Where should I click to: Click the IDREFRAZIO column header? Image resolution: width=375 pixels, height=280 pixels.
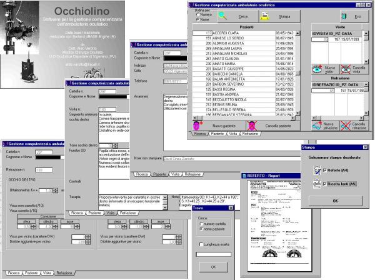click(323, 84)
